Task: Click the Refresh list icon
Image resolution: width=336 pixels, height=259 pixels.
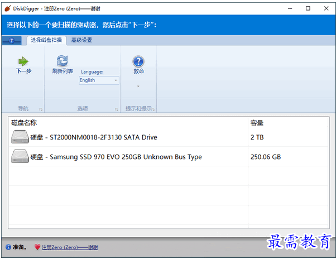Action: click(x=63, y=61)
